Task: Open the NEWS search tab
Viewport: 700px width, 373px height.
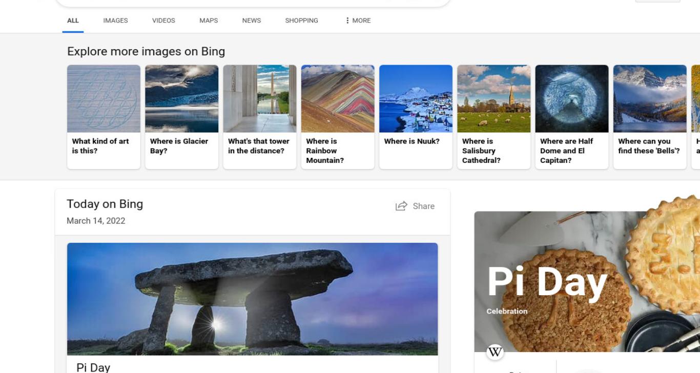Action: (x=252, y=20)
